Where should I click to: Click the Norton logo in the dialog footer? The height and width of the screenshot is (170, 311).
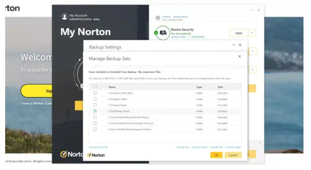95,155
